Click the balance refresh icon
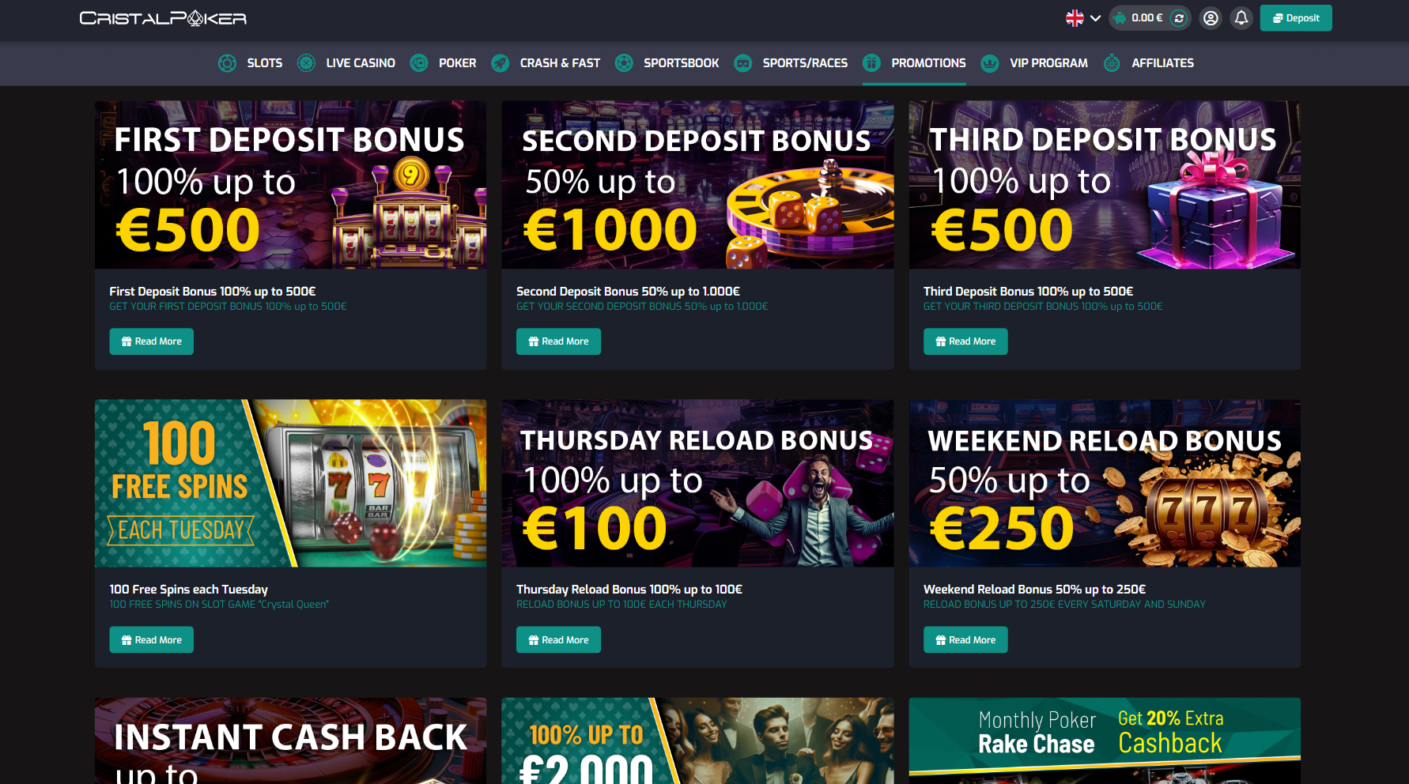 (x=1179, y=18)
